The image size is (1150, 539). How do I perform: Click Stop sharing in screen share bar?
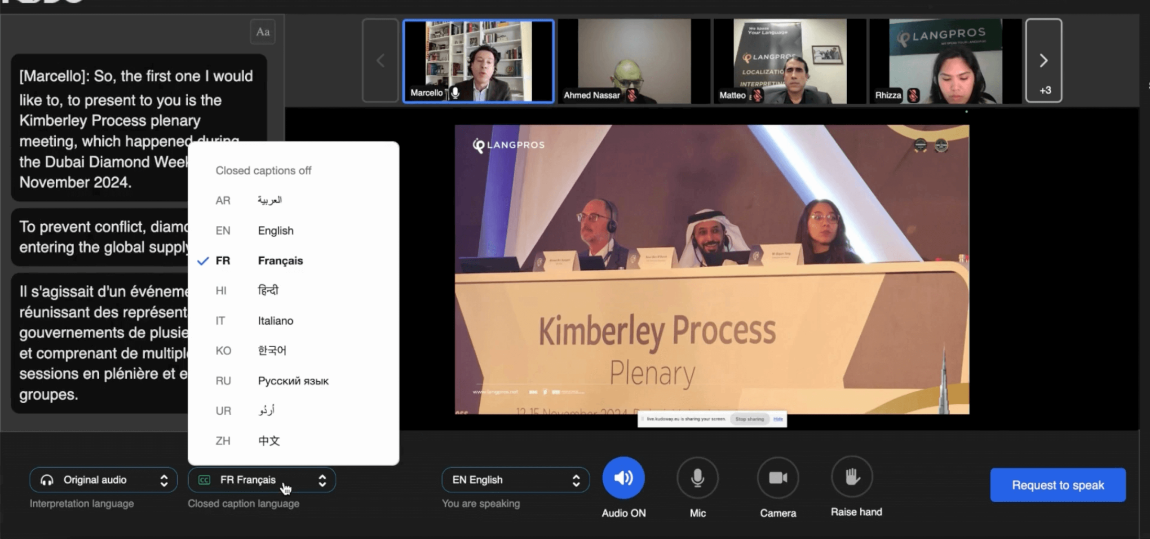click(x=749, y=419)
